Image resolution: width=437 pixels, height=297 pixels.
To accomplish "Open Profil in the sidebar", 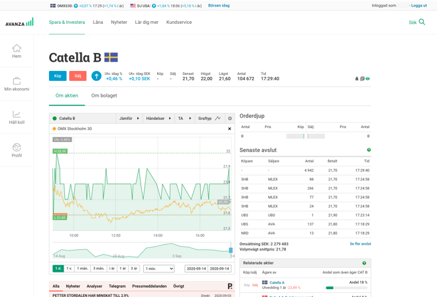I will point(17,150).
